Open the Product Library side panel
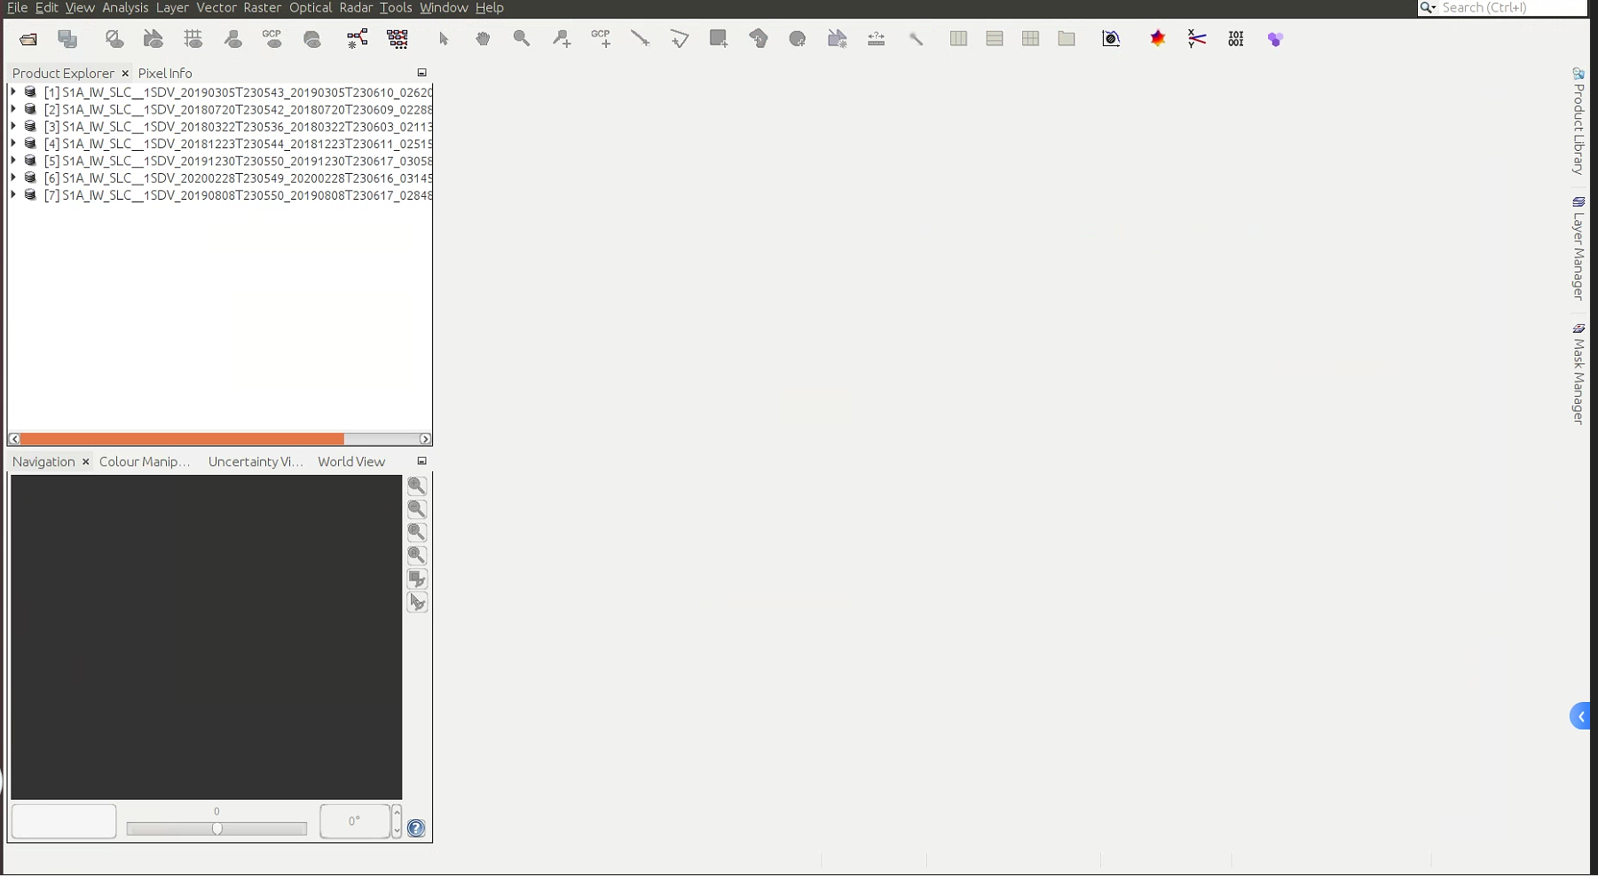Image resolution: width=1598 pixels, height=876 pixels. pyautogui.click(x=1578, y=121)
